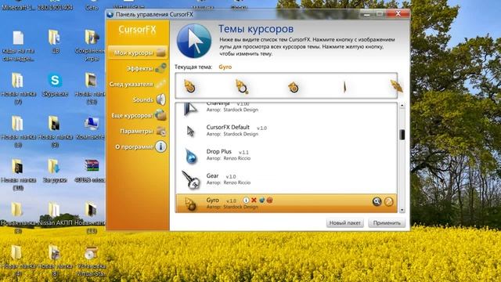Click the large blue cursor logo
Screen dimensions: 501x282
[x=194, y=41]
